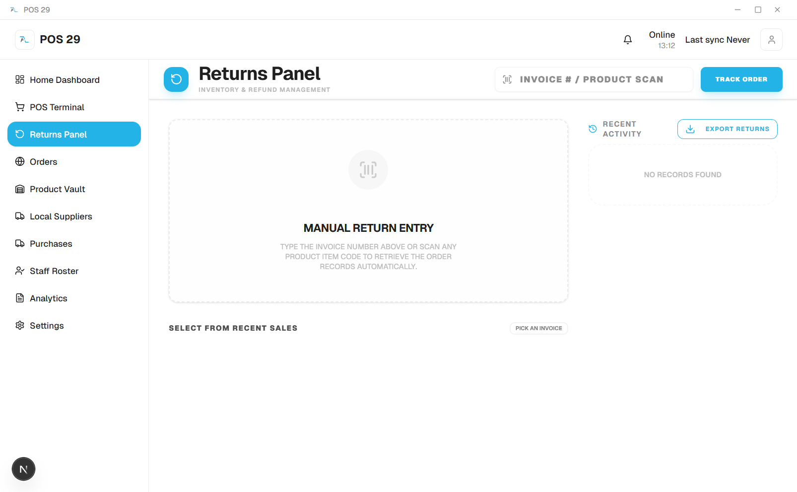Maximize the POS 29 window
797x492 pixels.
click(x=758, y=10)
